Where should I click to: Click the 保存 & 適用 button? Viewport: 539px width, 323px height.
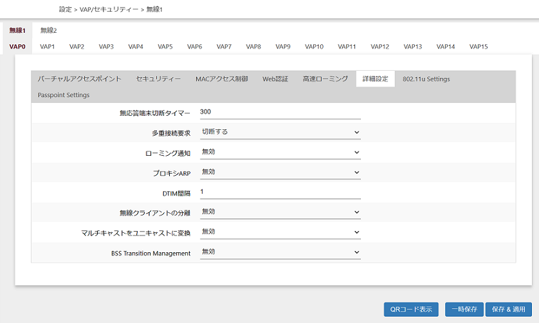point(509,309)
